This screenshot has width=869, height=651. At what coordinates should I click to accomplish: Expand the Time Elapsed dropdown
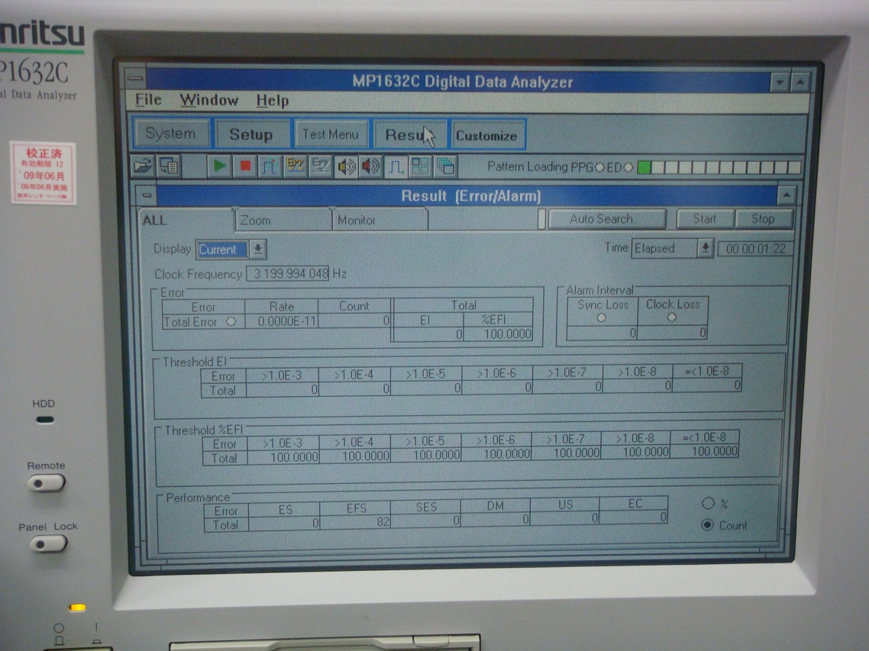point(705,248)
